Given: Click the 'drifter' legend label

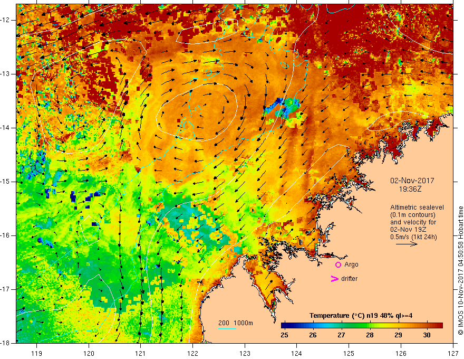Looking at the screenshot, I should pyautogui.click(x=349, y=279).
